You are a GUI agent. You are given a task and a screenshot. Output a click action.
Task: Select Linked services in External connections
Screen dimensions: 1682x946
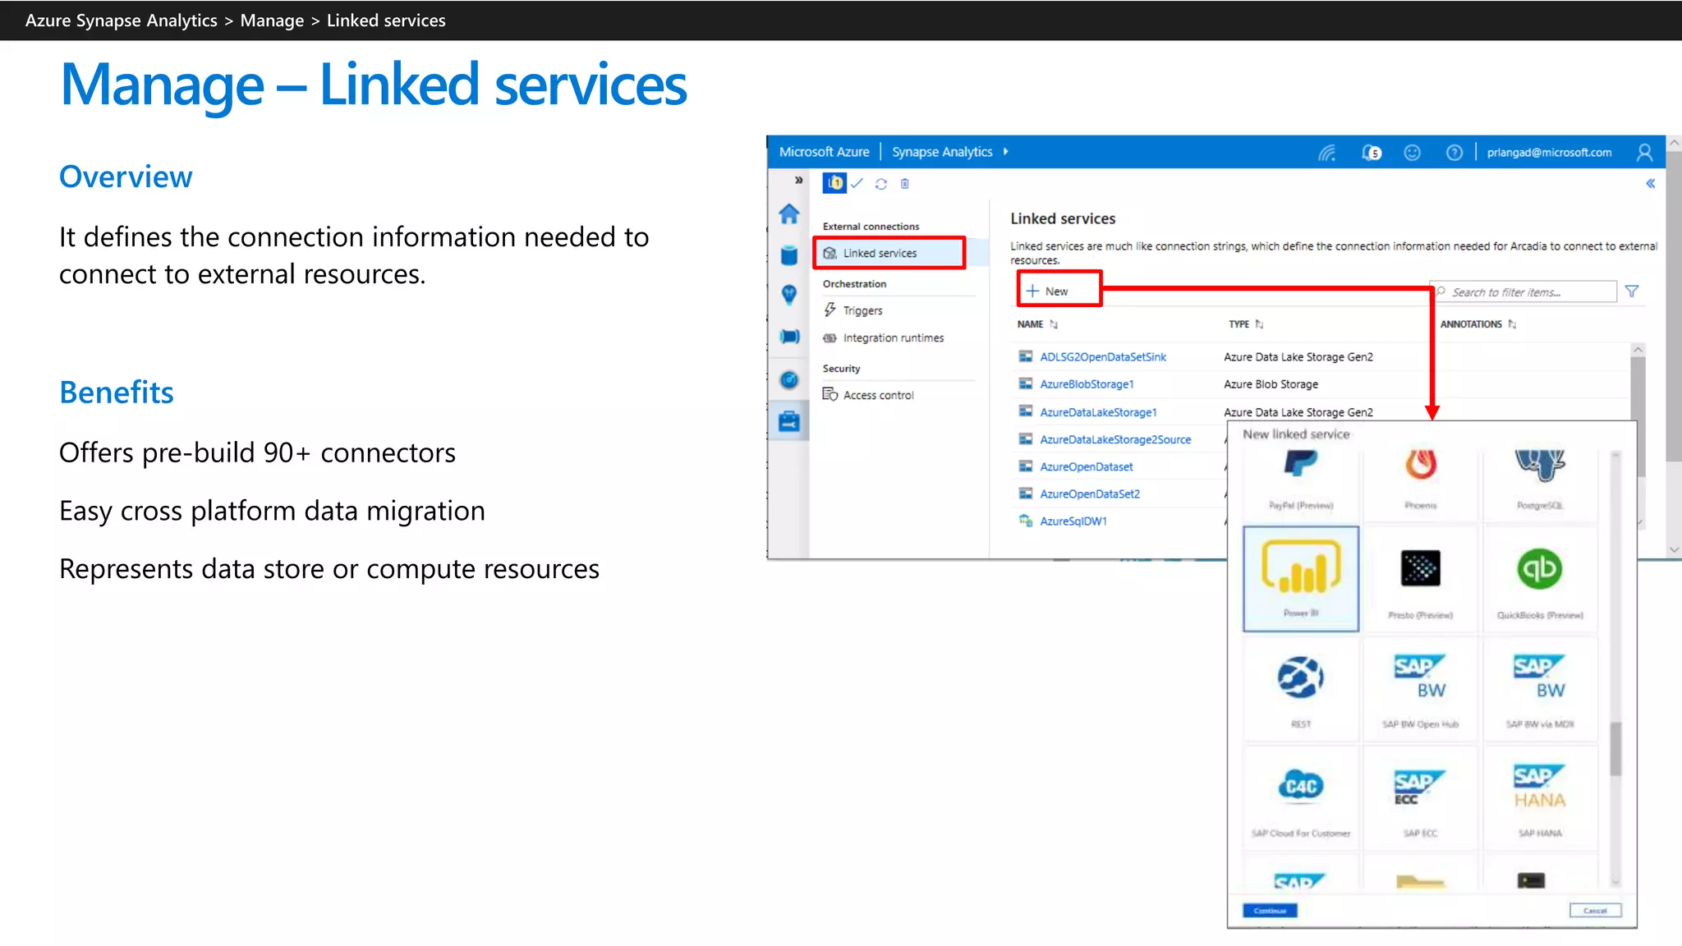(889, 253)
